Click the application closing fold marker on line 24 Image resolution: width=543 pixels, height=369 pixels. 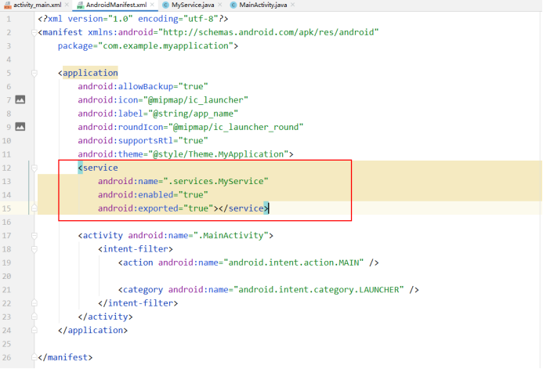[34, 331]
